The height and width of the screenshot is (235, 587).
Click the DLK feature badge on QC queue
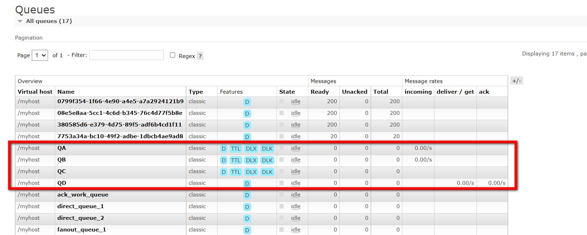click(267, 172)
